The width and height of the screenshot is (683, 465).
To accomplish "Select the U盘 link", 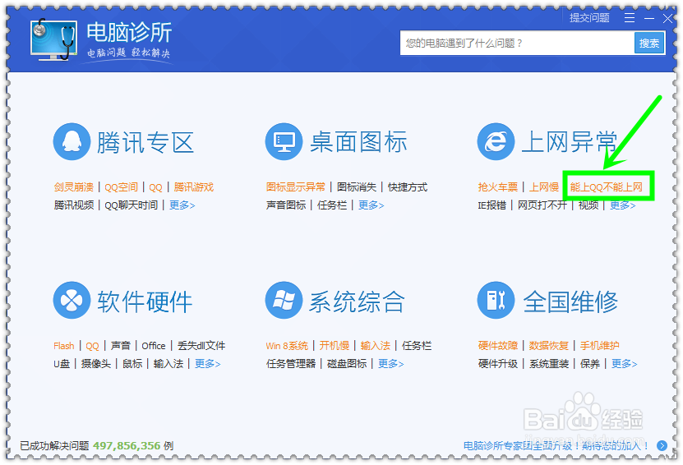I will (62, 364).
